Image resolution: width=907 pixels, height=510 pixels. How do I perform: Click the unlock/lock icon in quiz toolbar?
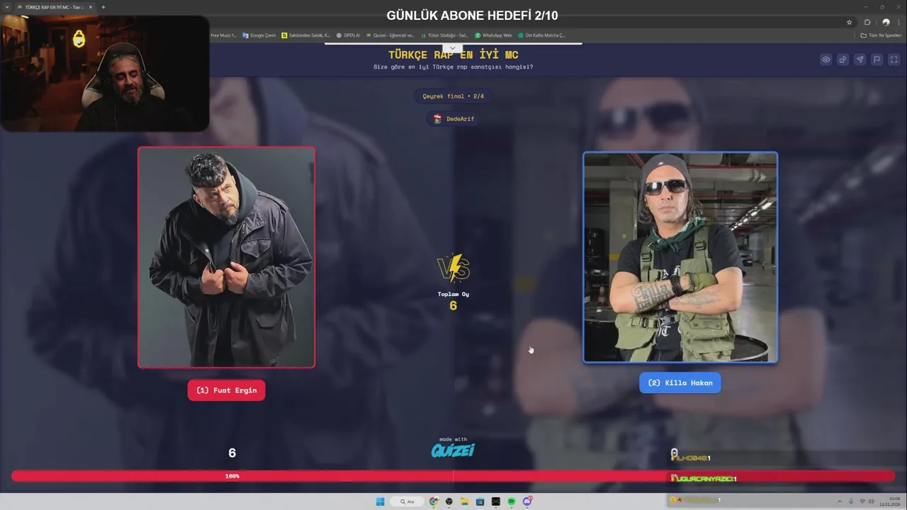point(843,59)
